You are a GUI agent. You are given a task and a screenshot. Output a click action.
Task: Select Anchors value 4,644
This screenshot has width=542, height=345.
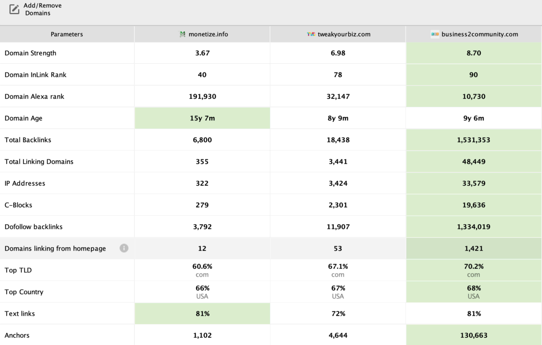click(338, 335)
